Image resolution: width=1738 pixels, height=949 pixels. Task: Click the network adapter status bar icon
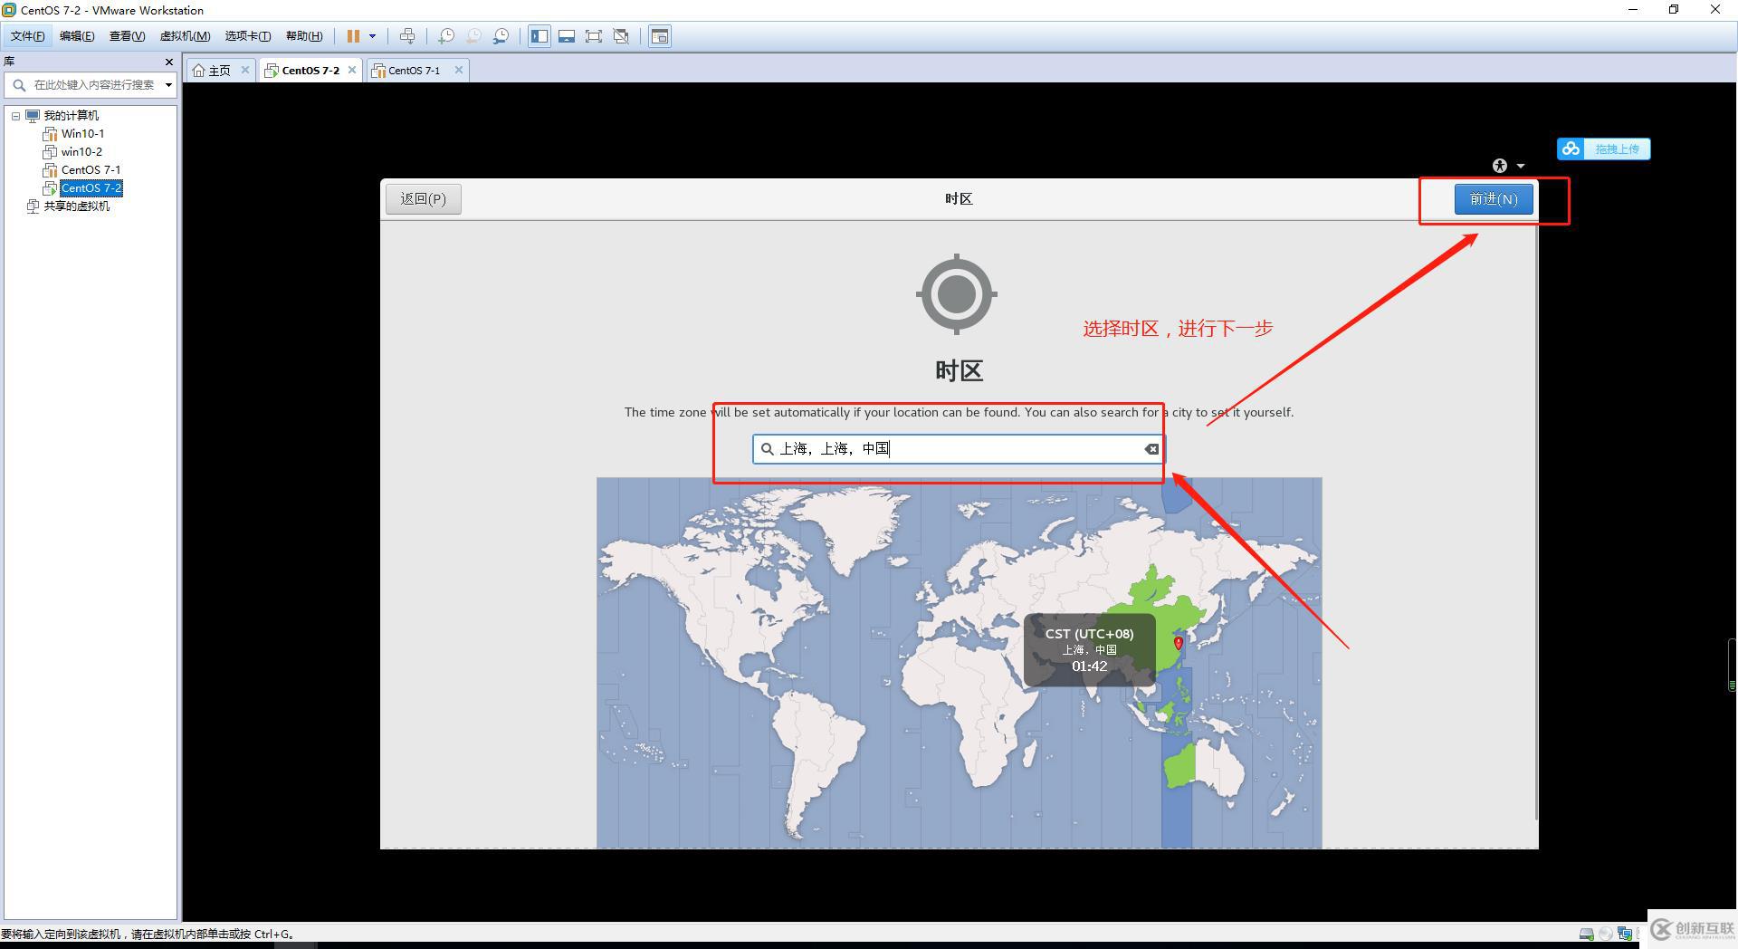(x=1625, y=934)
